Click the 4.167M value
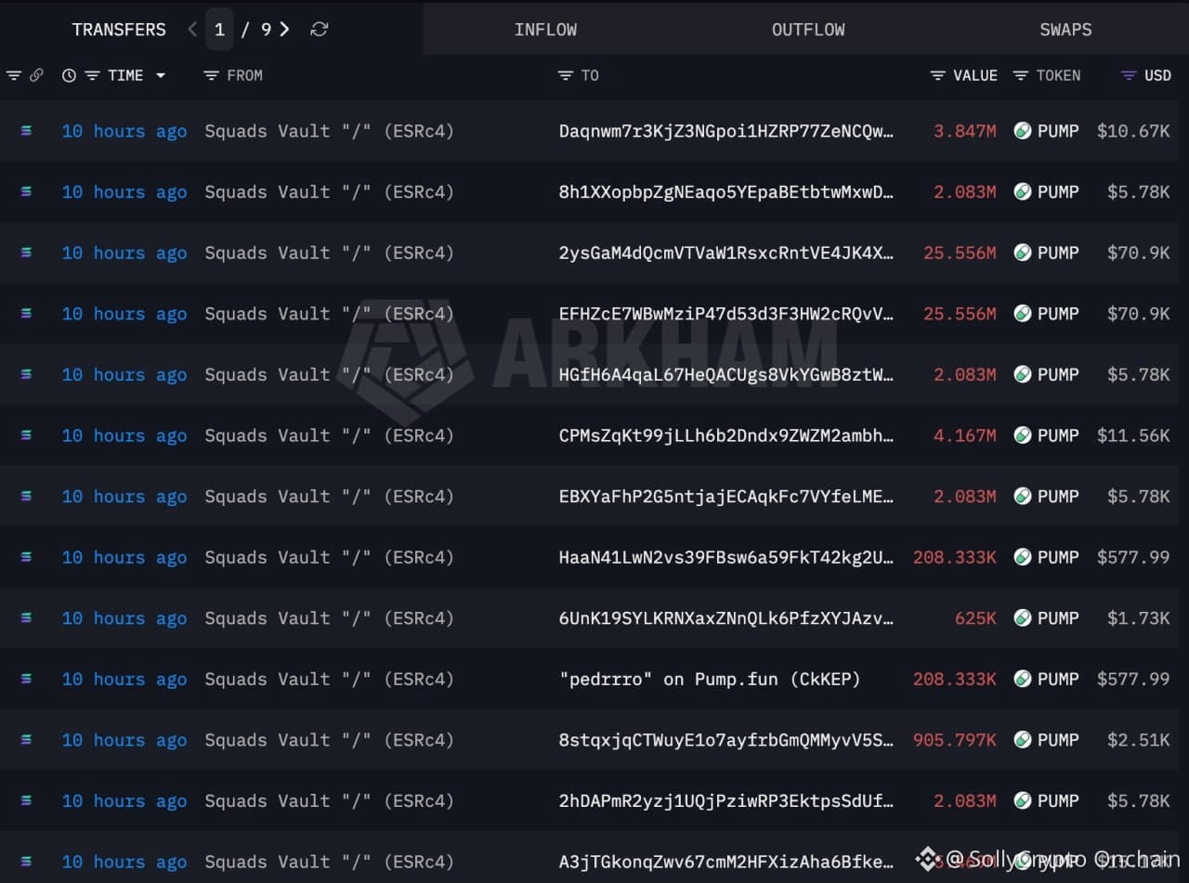Screen dimensions: 1189x883 (965, 435)
